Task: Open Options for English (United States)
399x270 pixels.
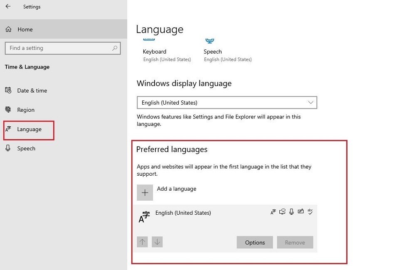Action: click(255, 243)
